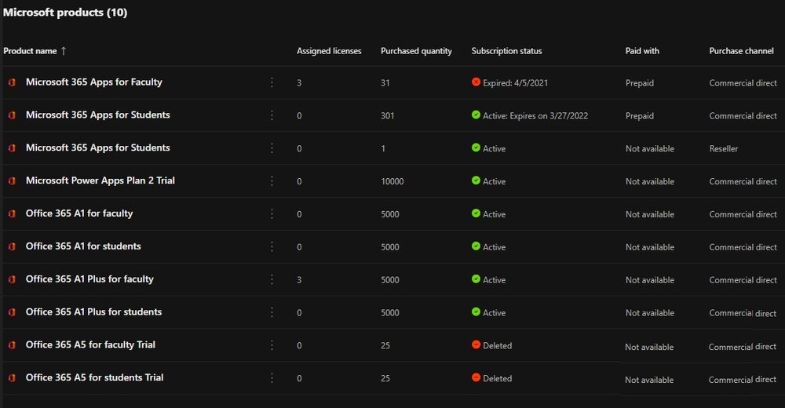Click purchased quantity 31
The height and width of the screenshot is (408, 785).
point(385,83)
